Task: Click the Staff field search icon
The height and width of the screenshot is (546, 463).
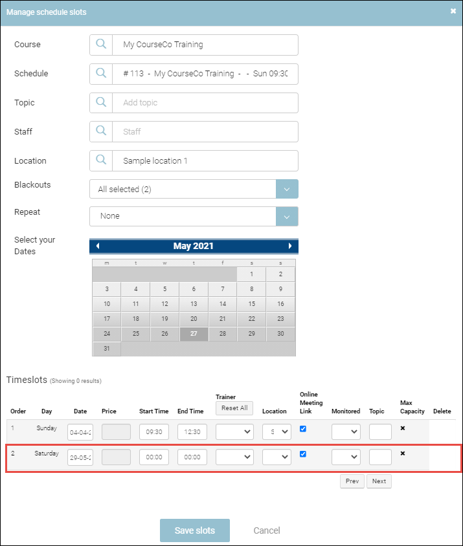Action: click(101, 131)
